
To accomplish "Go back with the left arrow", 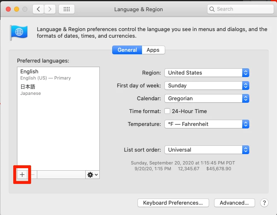I will click(39, 9).
